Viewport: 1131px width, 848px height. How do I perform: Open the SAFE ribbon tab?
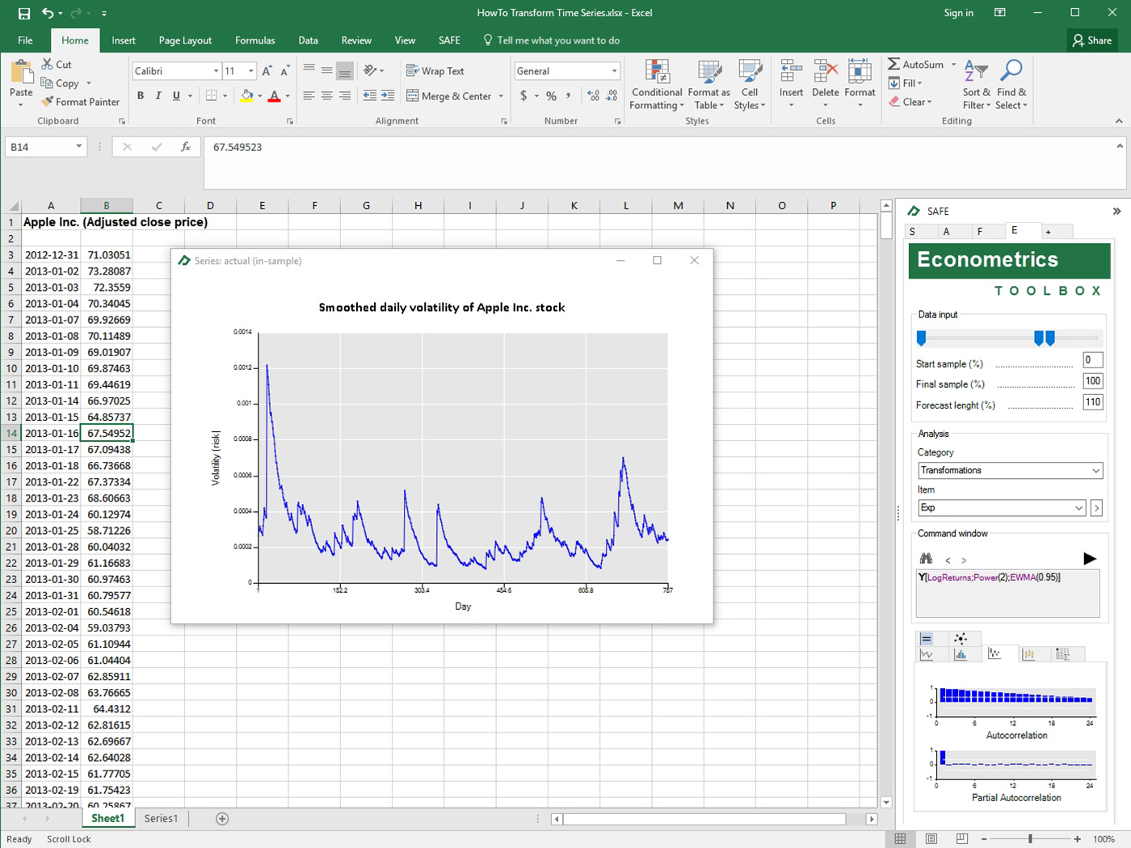449,40
